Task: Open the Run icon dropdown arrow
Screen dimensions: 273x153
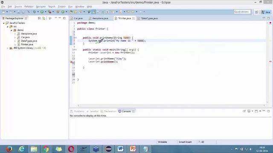Action: (45, 12)
